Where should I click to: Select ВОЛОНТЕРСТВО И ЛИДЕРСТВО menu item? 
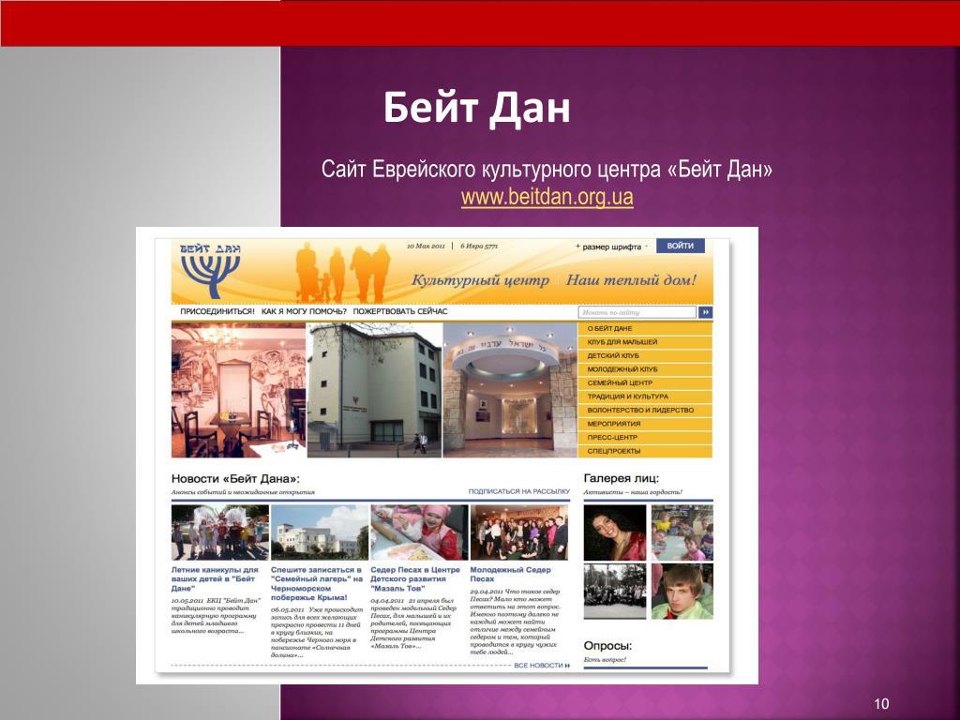pos(645,411)
